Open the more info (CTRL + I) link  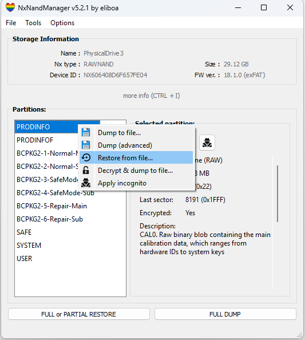pyautogui.click(x=152, y=96)
